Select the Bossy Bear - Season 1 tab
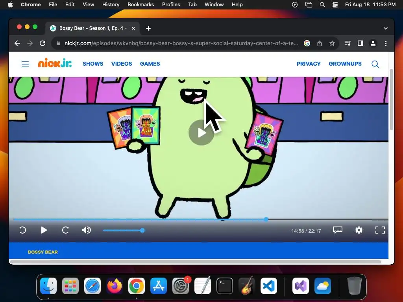 93,28
